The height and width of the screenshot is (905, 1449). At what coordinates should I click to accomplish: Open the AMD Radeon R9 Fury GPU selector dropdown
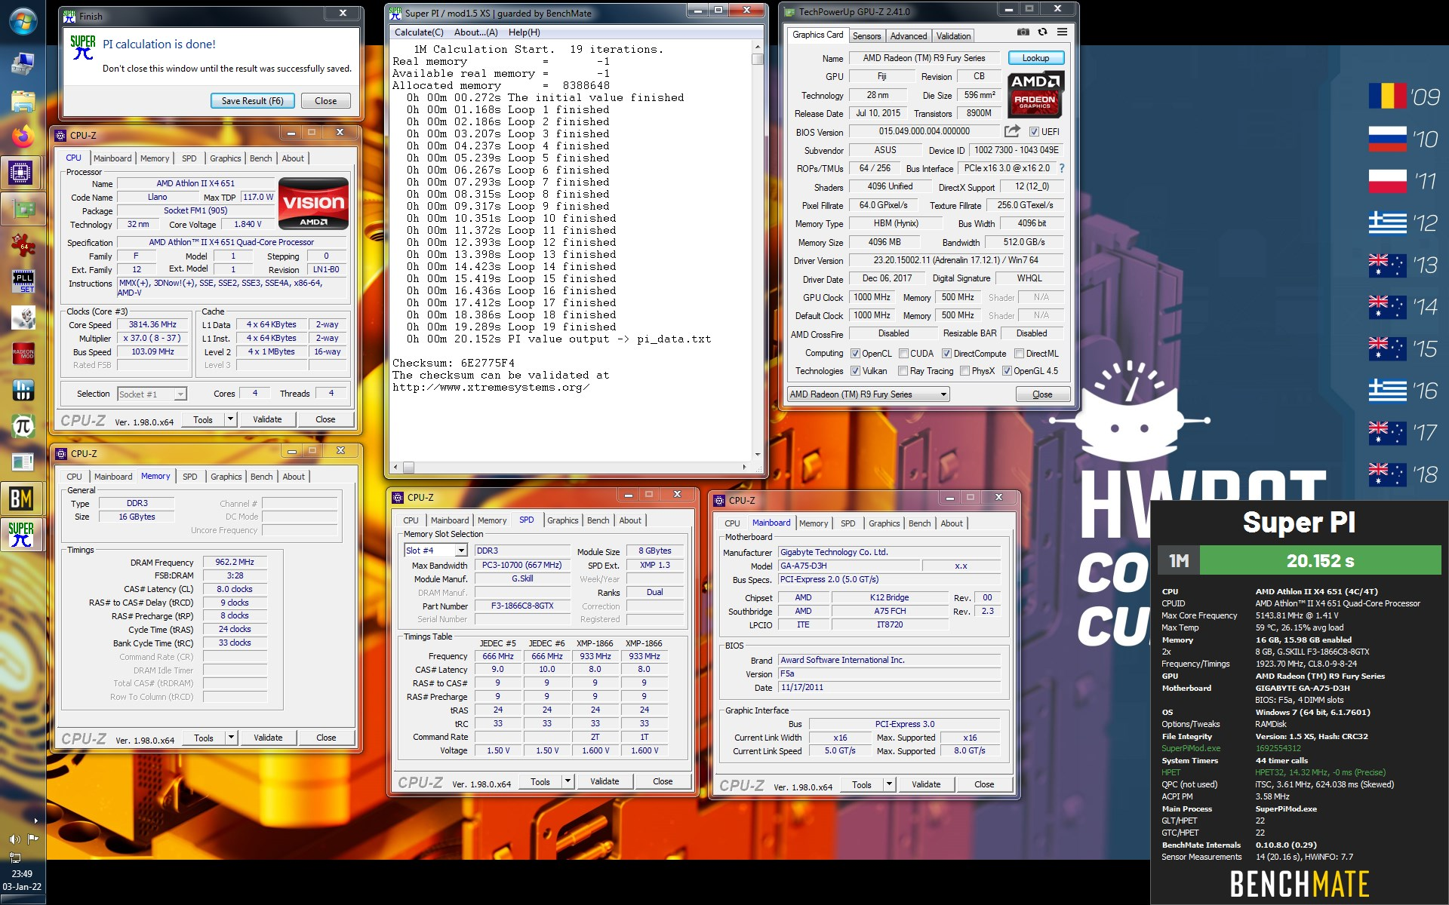coord(868,394)
